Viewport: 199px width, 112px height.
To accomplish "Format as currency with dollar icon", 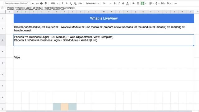I will 62,3.
